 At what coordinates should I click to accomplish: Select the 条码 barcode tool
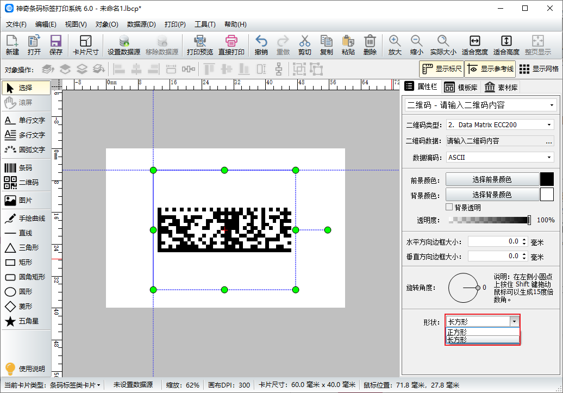pyautogui.click(x=26, y=168)
